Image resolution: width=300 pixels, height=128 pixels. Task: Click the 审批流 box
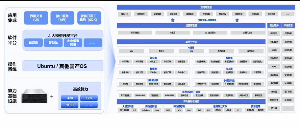pyautogui.click(x=173, y=32)
